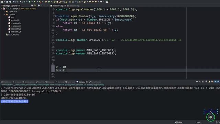
Task: Select session4.1.js in Package Explorer
Action: (16, 29)
